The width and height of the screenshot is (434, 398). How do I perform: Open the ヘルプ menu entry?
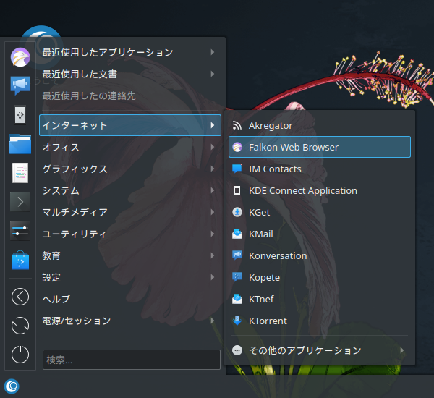pos(130,299)
